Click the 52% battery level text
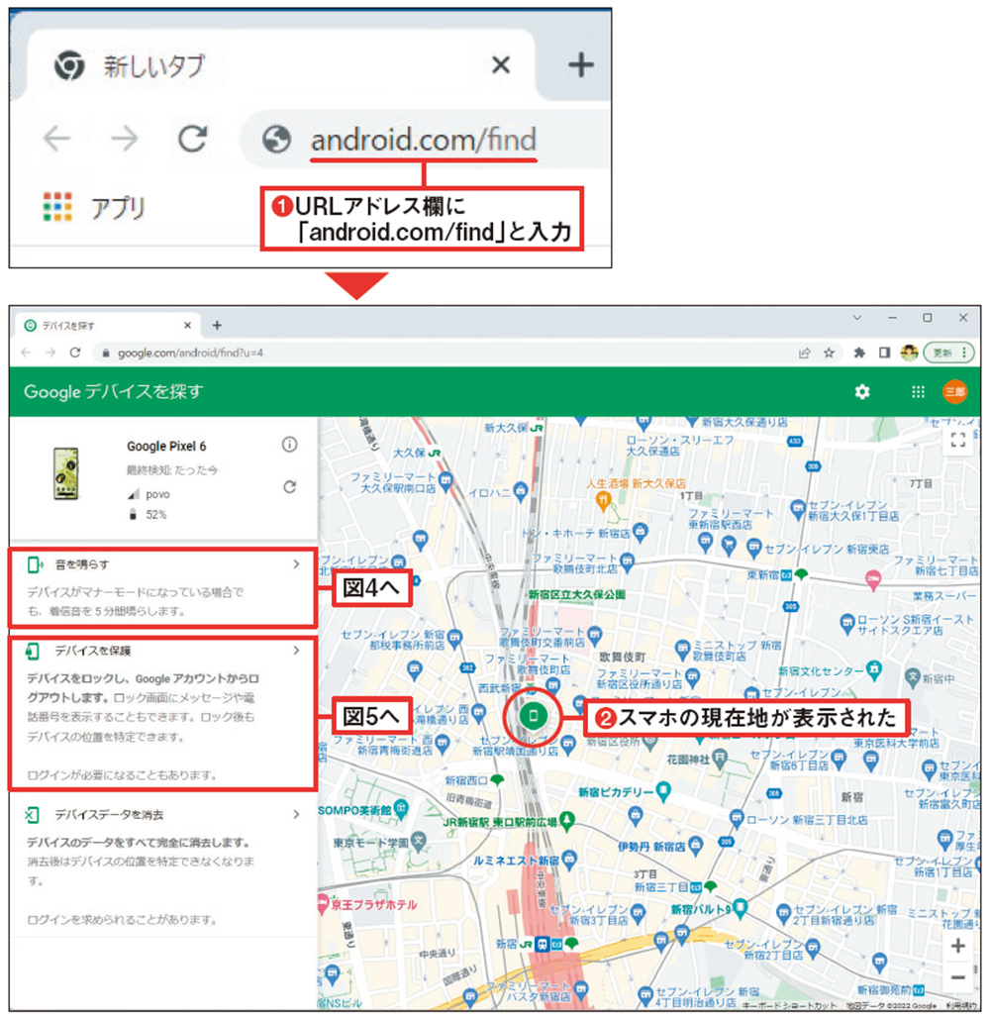This screenshot has height=1018, width=990. (155, 515)
